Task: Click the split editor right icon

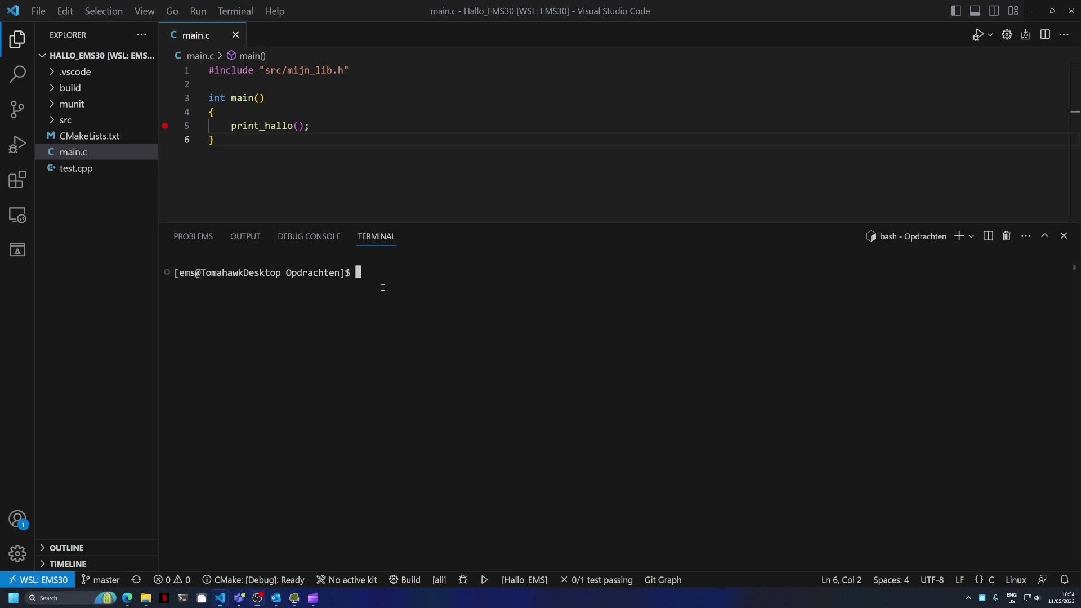Action: click(x=1045, y=35)
